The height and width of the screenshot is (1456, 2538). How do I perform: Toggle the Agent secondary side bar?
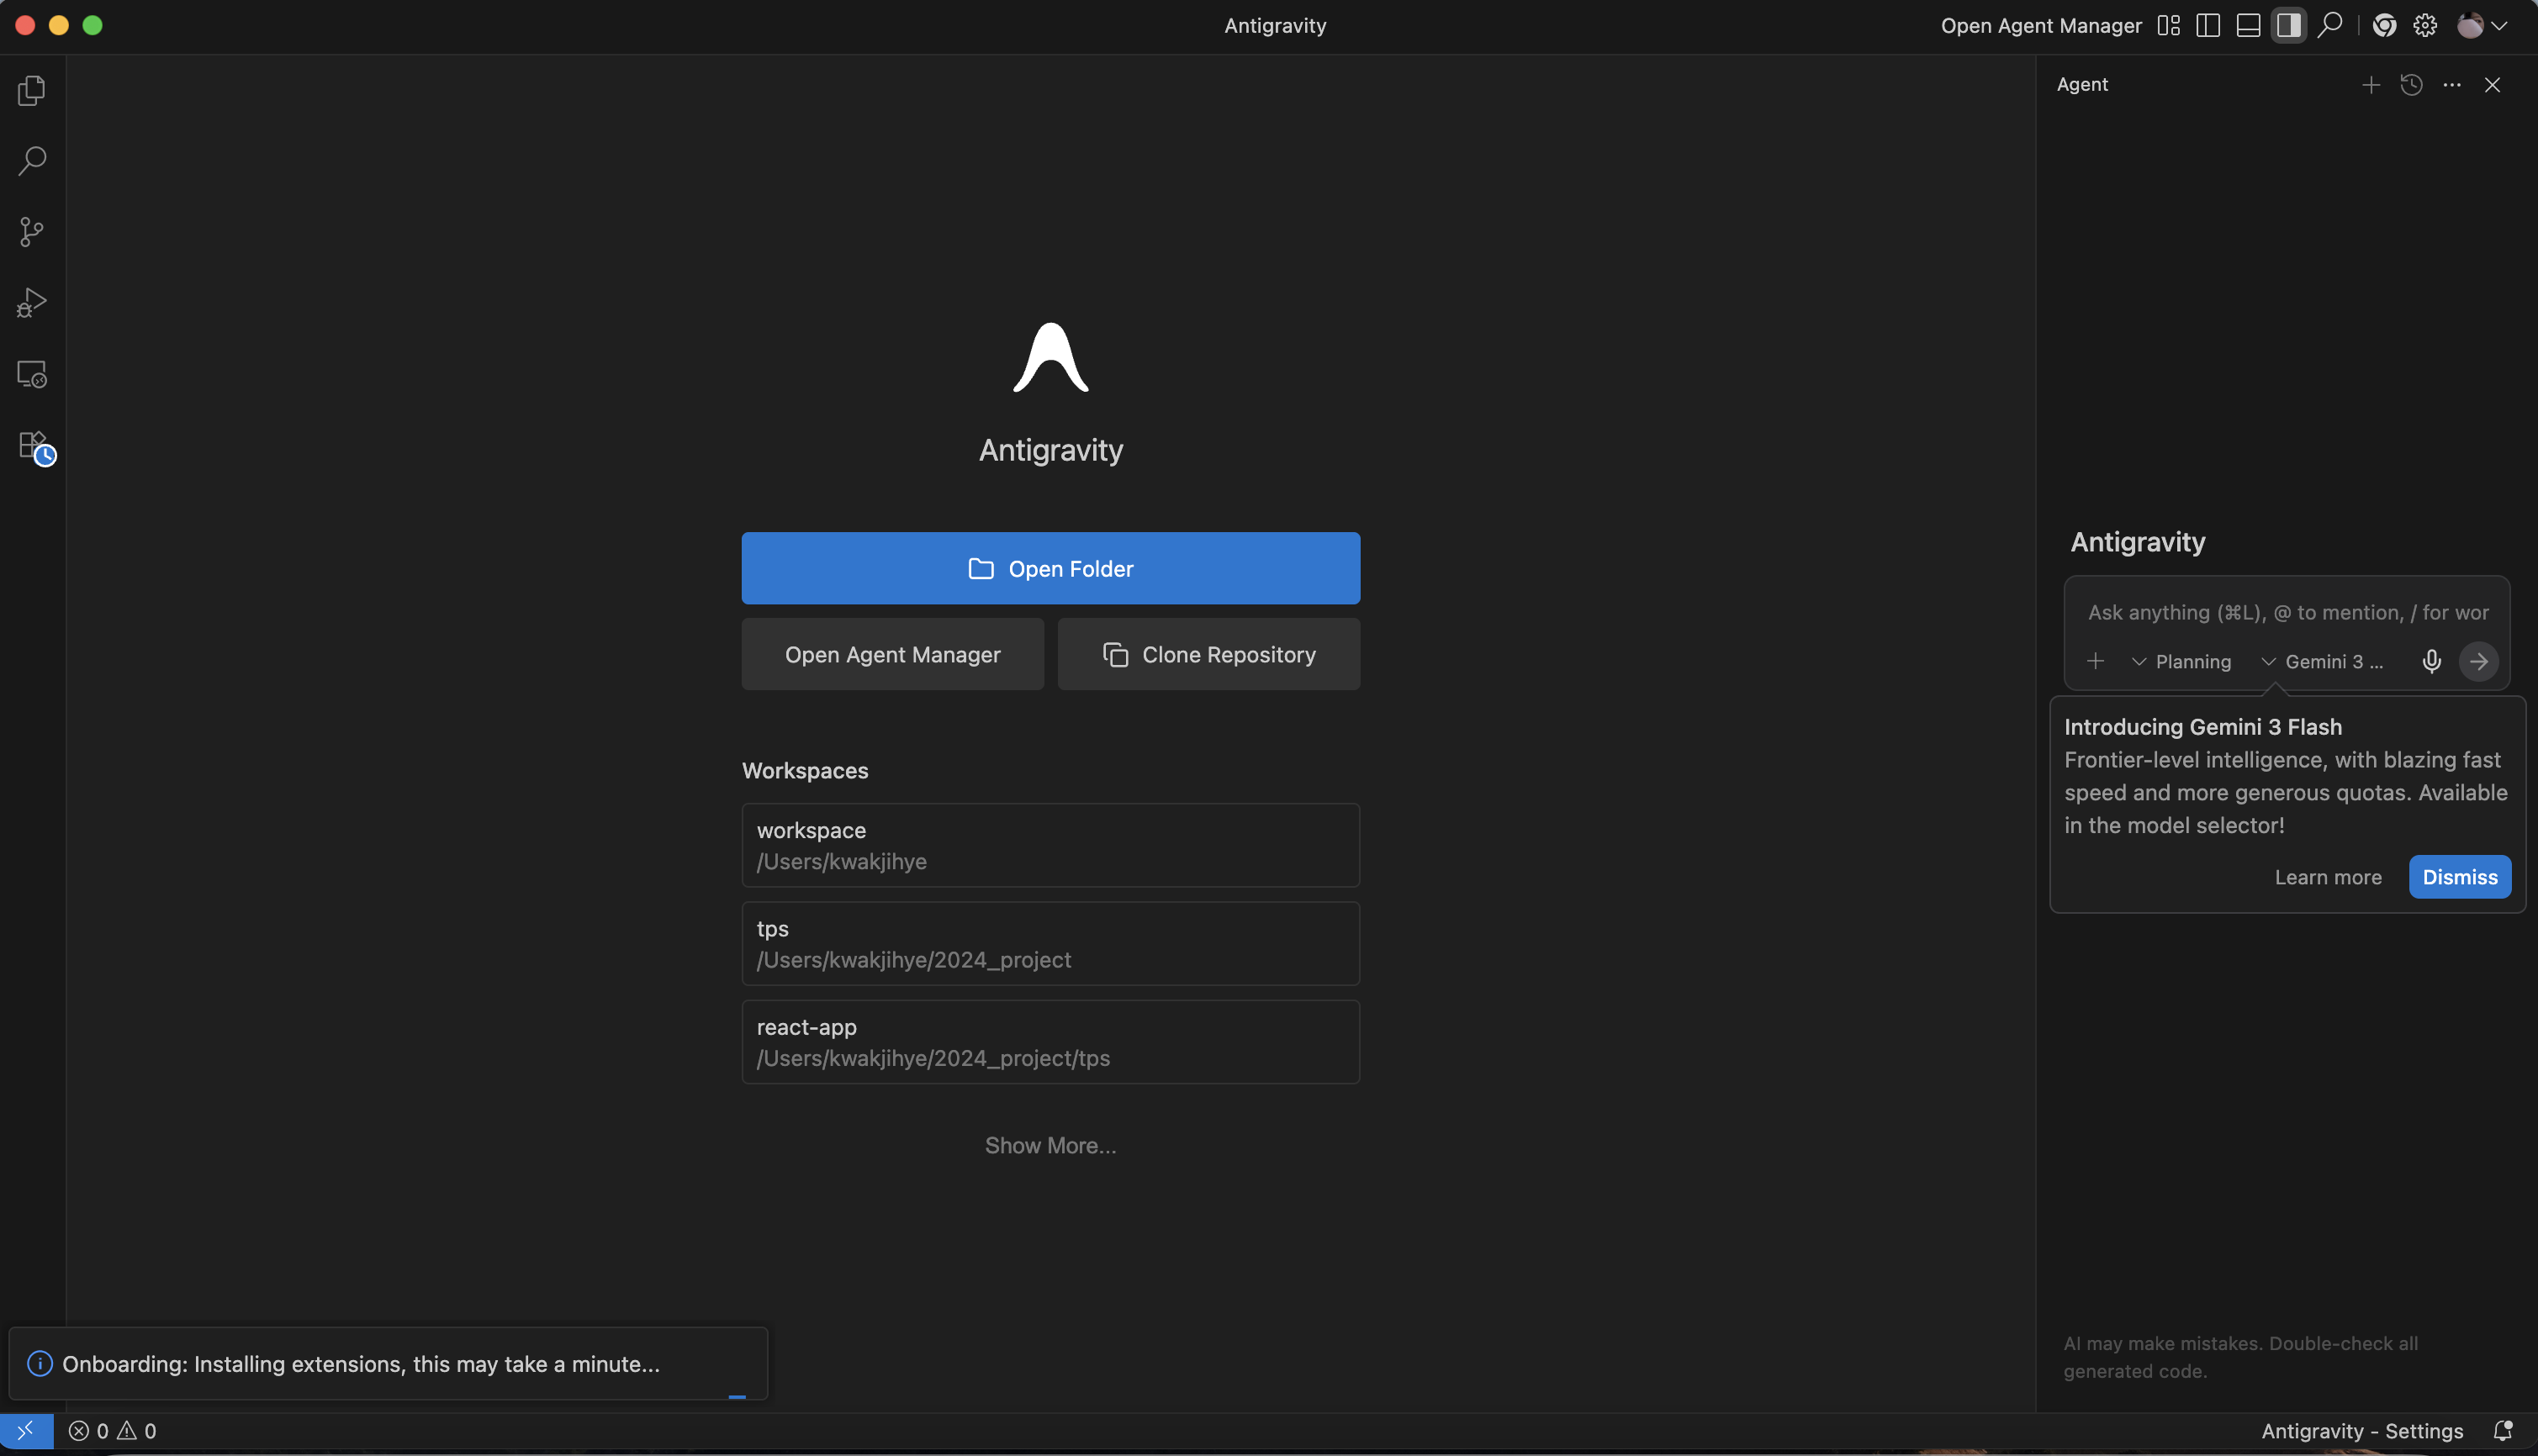coord(2288,26)
